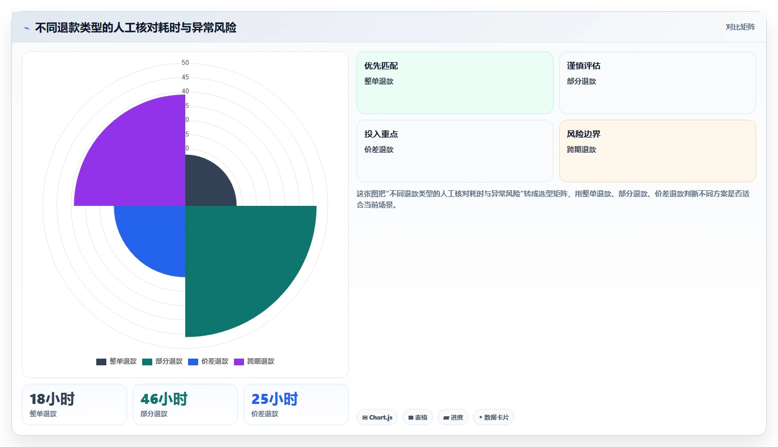Open the 投入重点 matrix card
This screenshot has height=447, width=778.
click(454, 151)
